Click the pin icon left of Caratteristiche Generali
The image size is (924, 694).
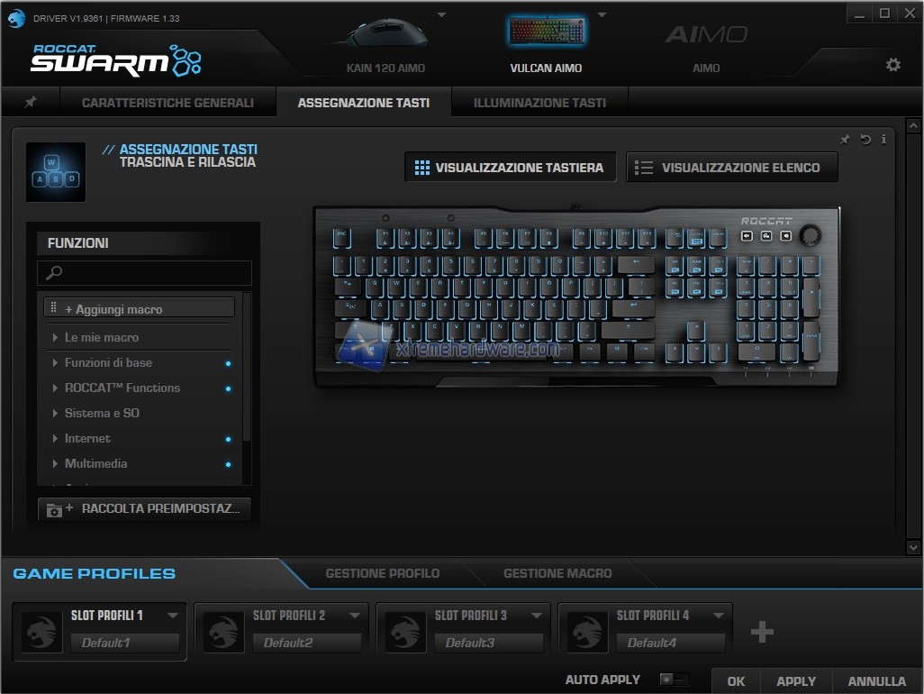click(31, 103)
